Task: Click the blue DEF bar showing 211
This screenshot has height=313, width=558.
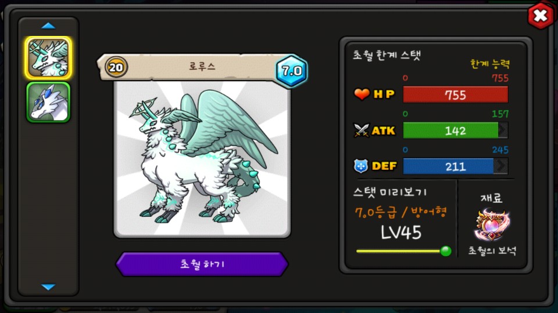Action: click(x=448, y=166)
